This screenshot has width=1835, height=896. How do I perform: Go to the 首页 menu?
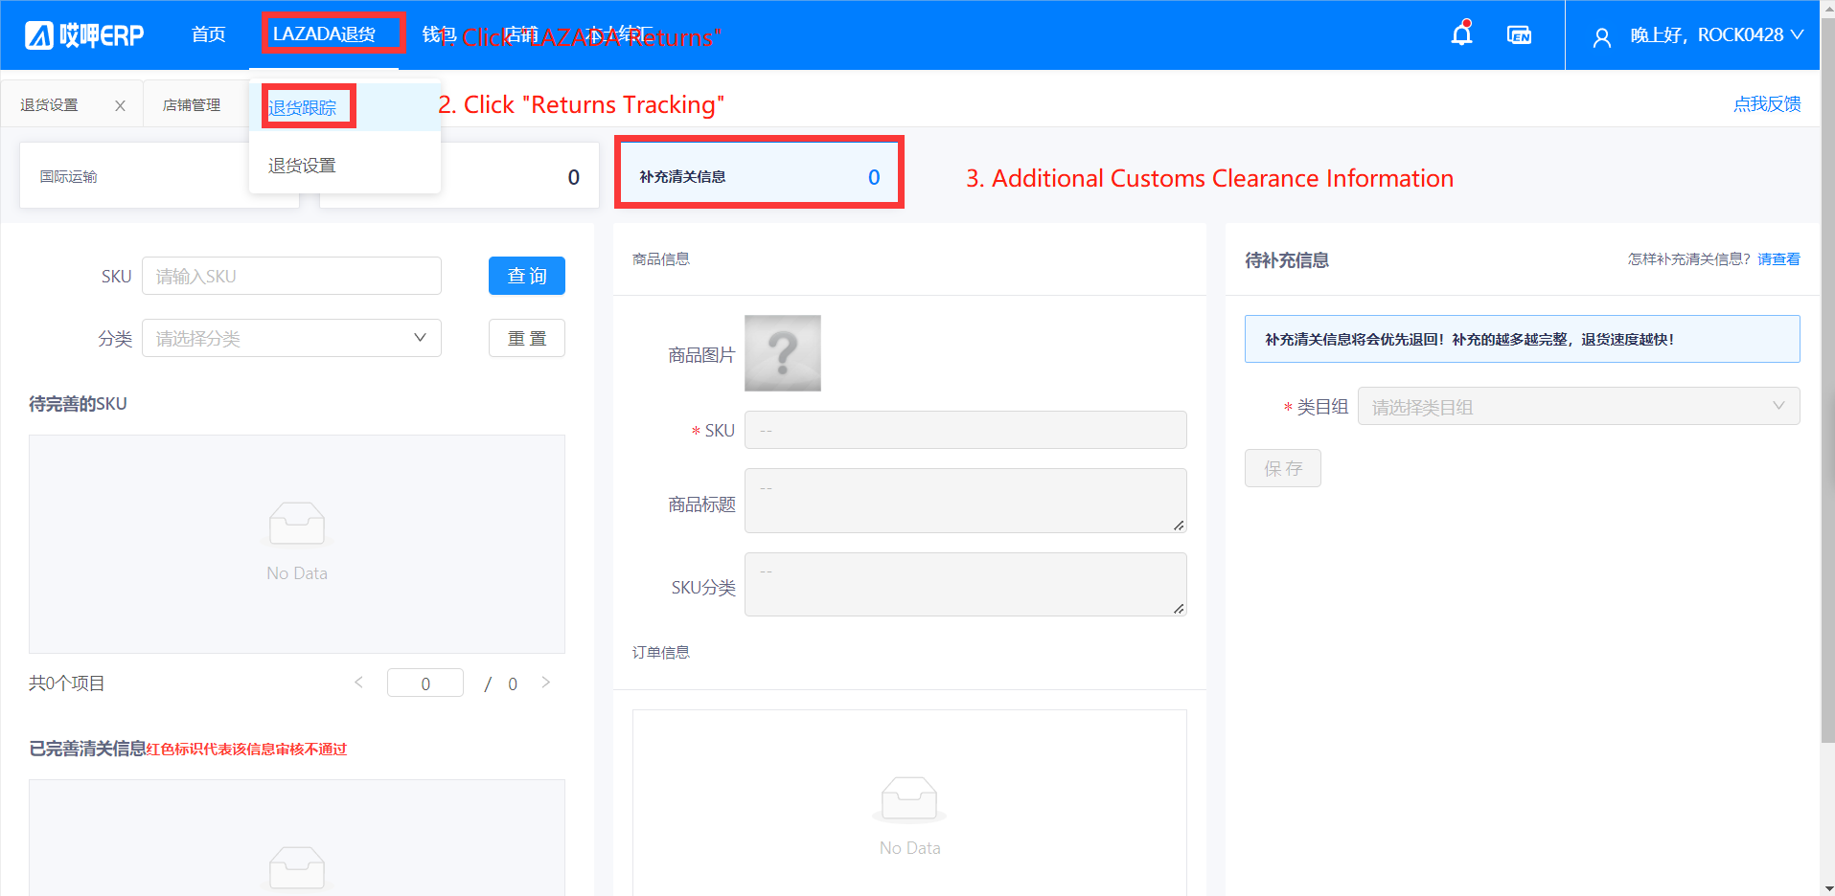point(208,34)
